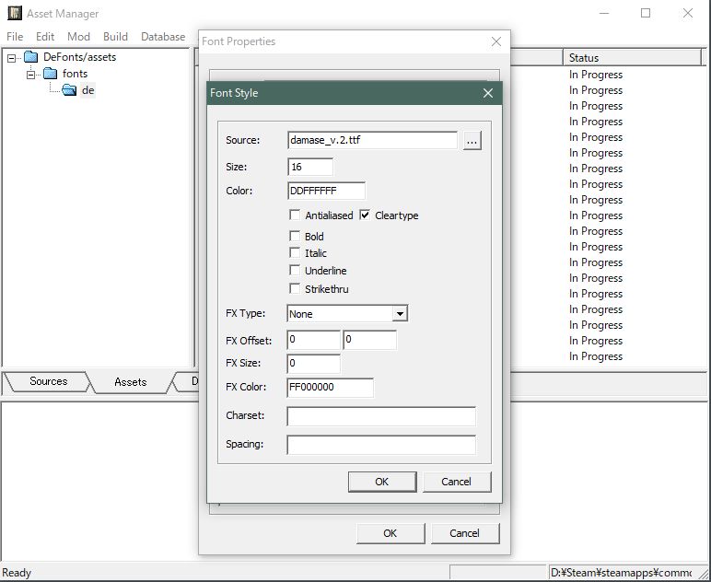
Task: Open the Build menu
Action: tap(115, 37)
